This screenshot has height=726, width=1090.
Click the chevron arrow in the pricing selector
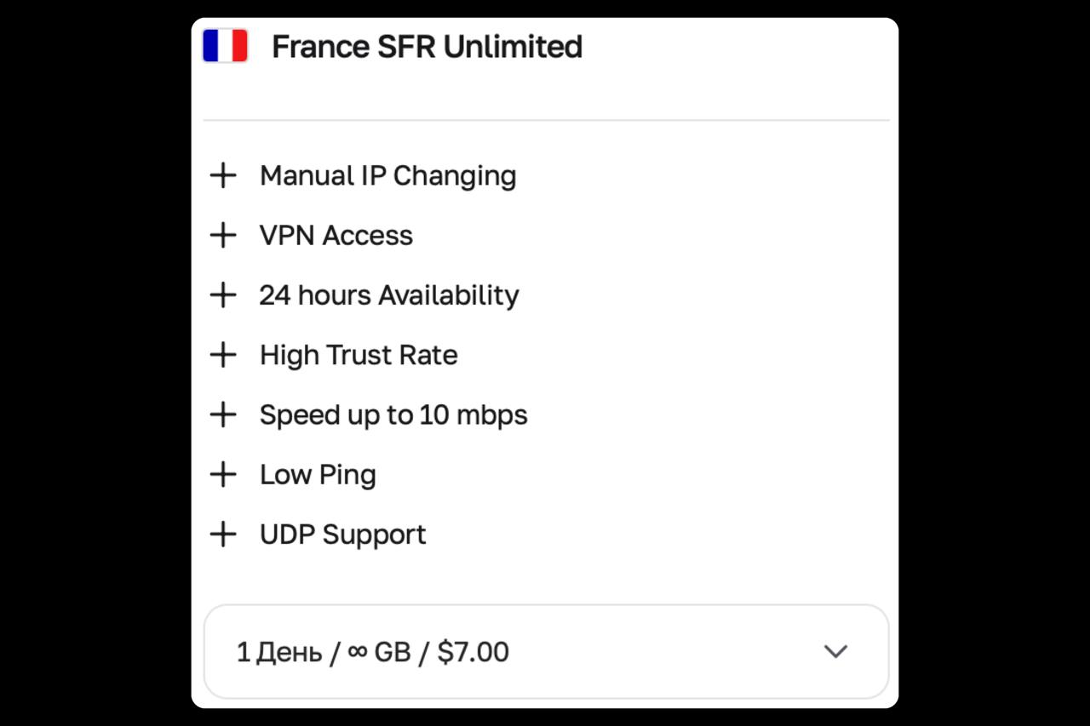tap(836, 652)
